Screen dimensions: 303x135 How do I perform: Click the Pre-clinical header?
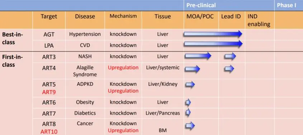tap(201, 5)
